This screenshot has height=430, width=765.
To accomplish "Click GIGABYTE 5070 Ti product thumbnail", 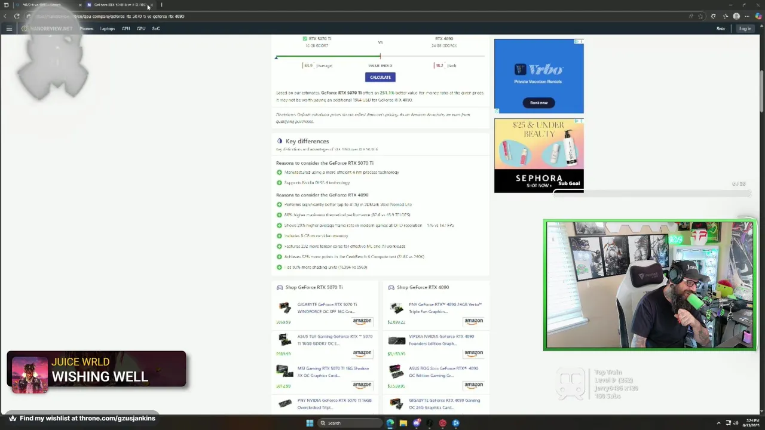I will click(285, 308).
